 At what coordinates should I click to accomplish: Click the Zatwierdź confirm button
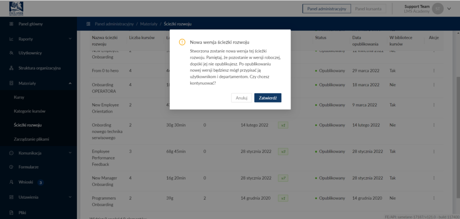tap(268, 98)
